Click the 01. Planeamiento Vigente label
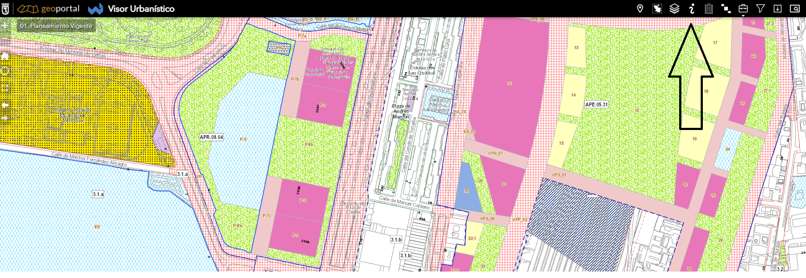Viewport: 806px width, 278px height. (56, 26)
